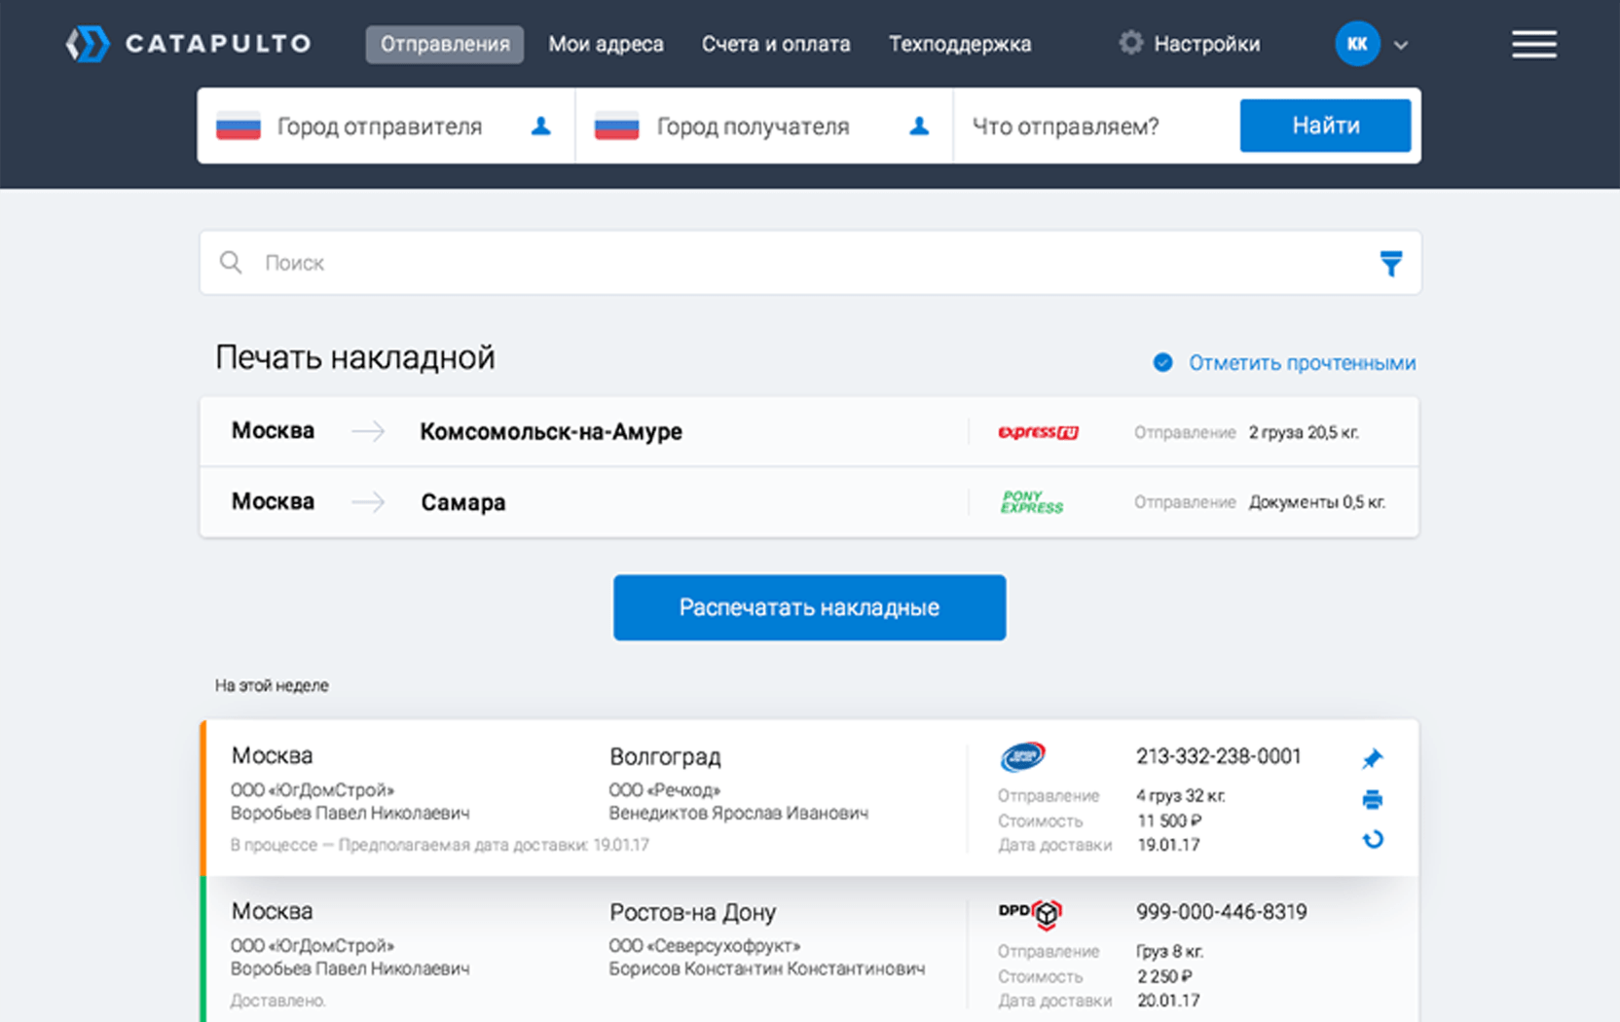Open the hamburger menu icon

pos(1533,44)
